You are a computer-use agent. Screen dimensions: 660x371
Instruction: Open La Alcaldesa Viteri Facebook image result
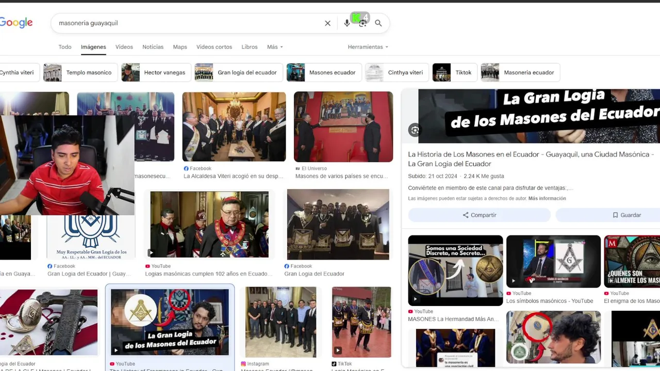(x=234, y=127)
